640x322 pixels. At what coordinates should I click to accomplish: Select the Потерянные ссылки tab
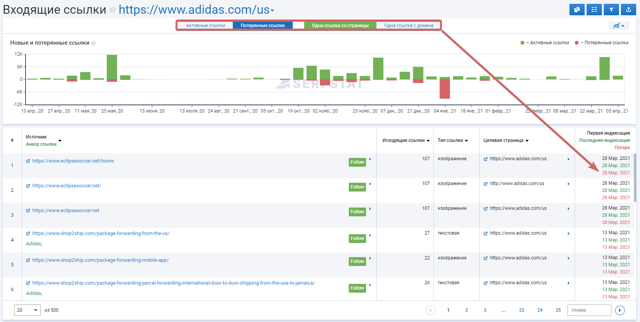click(263, 26)
